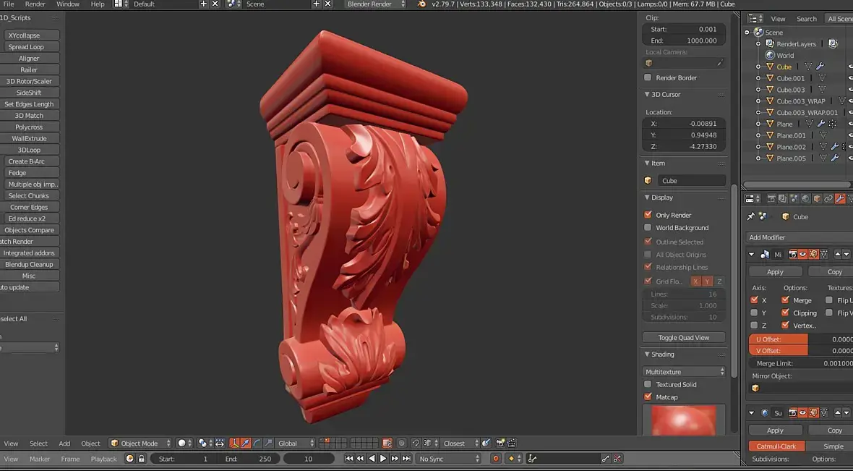Enable the Textured Solid checkbox
853x471 pixels.
pyautogui.click(x=648, y=384)
